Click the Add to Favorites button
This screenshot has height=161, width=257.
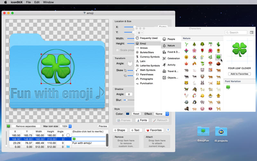(239, 74)
